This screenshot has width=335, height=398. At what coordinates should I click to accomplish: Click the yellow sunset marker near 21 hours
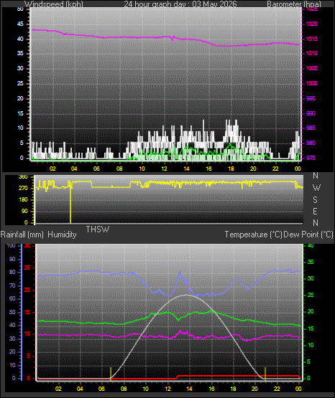pos(265,374)
